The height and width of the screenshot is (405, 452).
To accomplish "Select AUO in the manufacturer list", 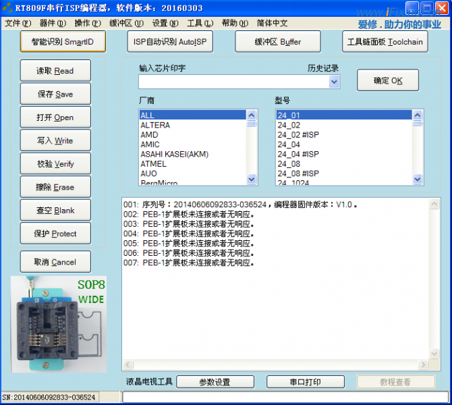I will pos(192,173).
